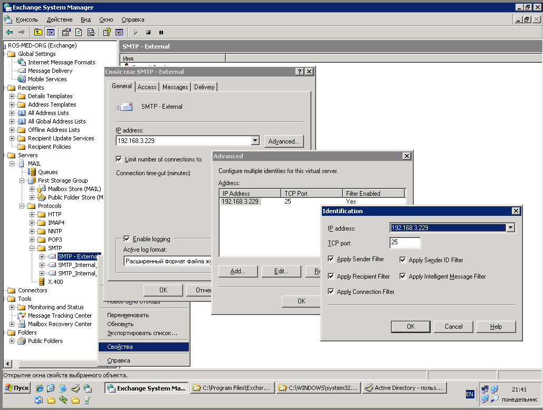
Task: Click the Refresh toolbar icon
Action: 79,32
